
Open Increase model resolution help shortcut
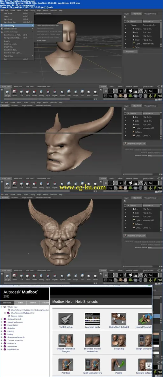coord(92,343)
